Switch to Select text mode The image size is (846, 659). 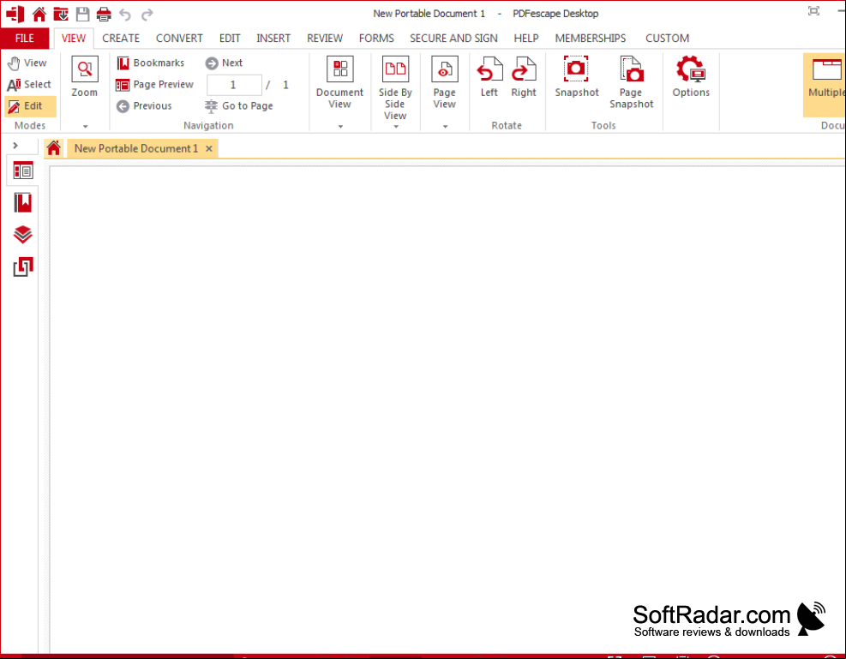[x=29, y=85]
